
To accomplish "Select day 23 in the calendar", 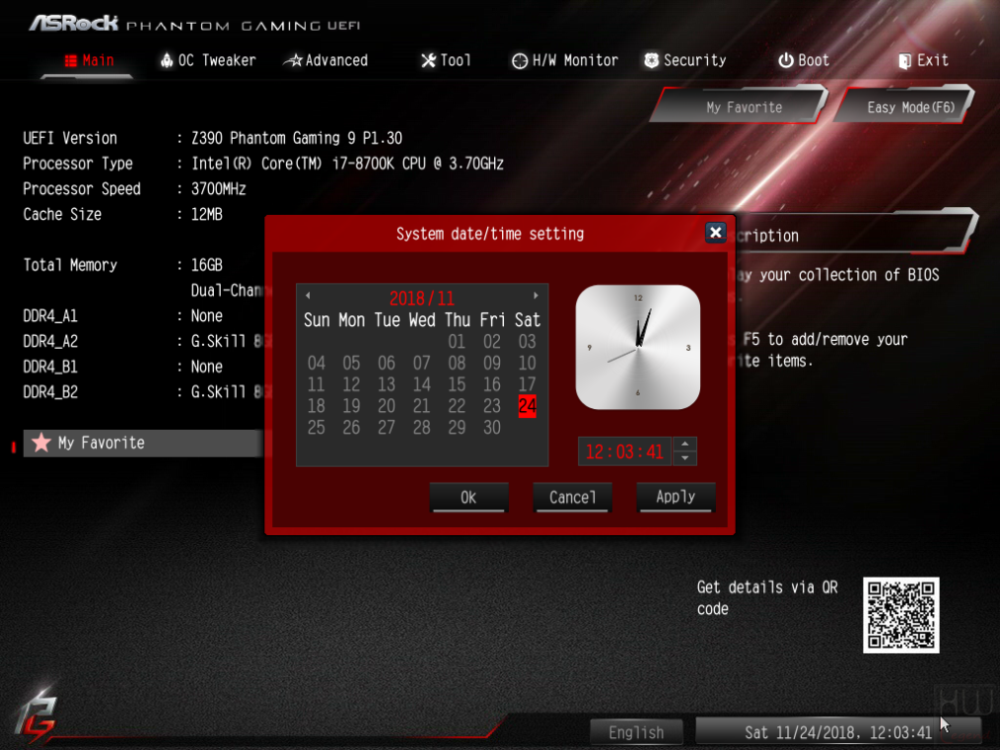I will pos(492,406).
